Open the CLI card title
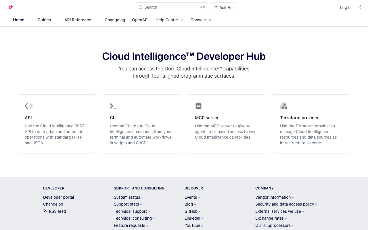368x230 pixels. pyautogui.click(x=113, y=118)
